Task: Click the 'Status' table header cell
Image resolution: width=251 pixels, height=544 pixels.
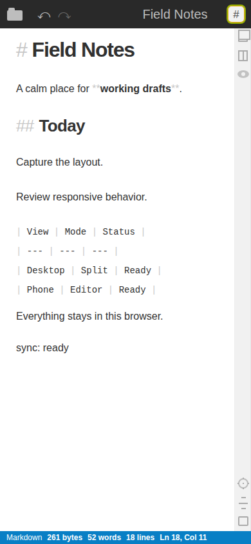Action: 119,232
